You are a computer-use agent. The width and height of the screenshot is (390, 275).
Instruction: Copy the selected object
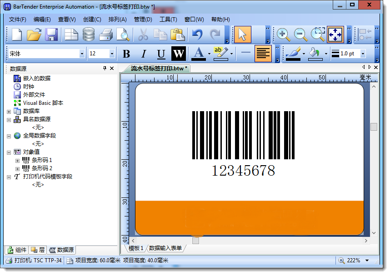click(x=160, y=34)
